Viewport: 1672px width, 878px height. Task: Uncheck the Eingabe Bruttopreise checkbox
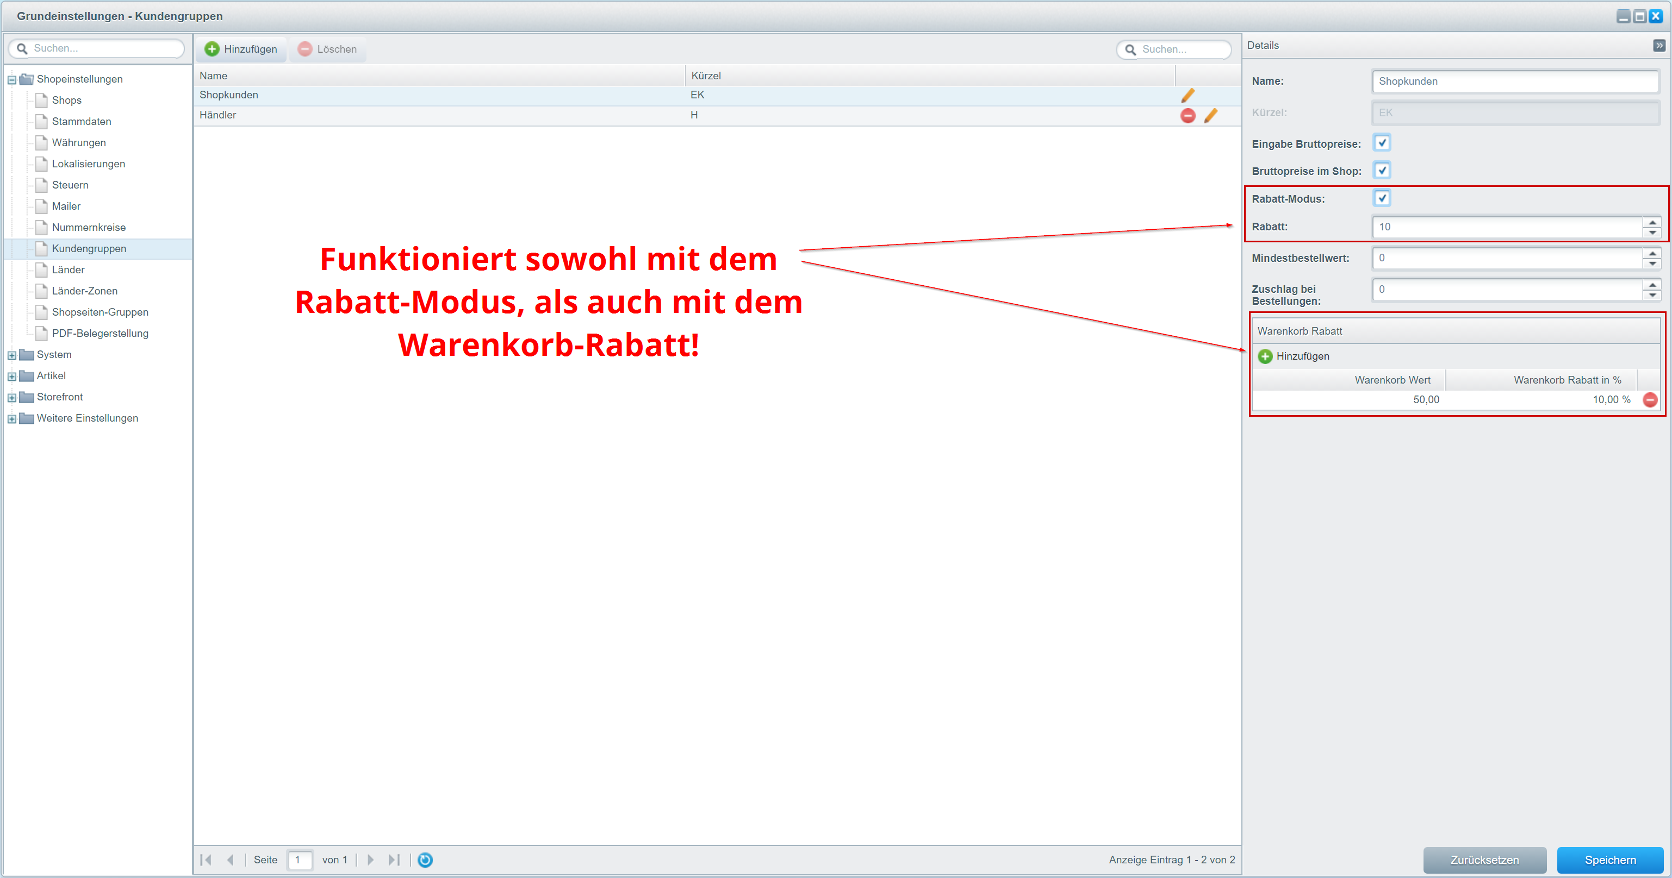1382,143
